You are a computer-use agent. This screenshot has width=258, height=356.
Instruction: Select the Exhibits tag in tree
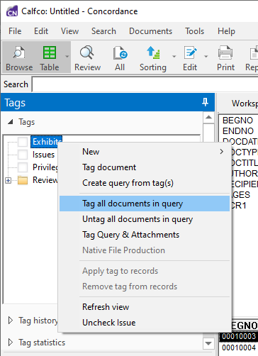coord(45,142)
